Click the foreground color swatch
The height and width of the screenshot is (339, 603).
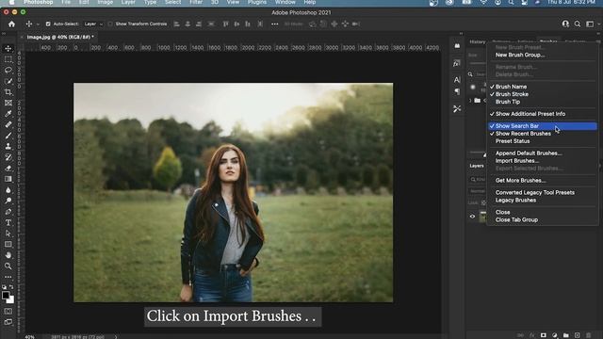click(6, 295)
